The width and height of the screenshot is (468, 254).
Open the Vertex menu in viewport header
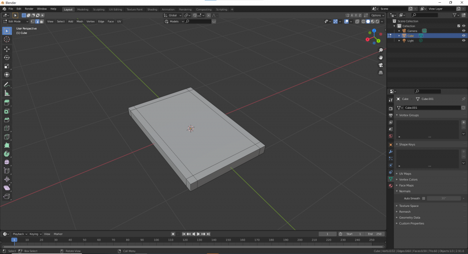[x=90, y=21]
